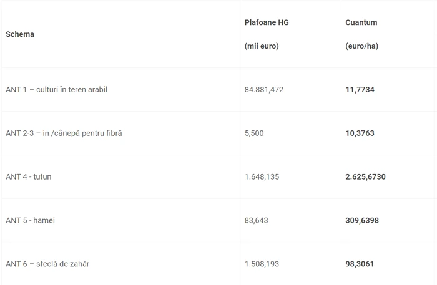Click the (mii euro) unit label
The width and height of the screenshot is (437, 285).
click(262, 46)
